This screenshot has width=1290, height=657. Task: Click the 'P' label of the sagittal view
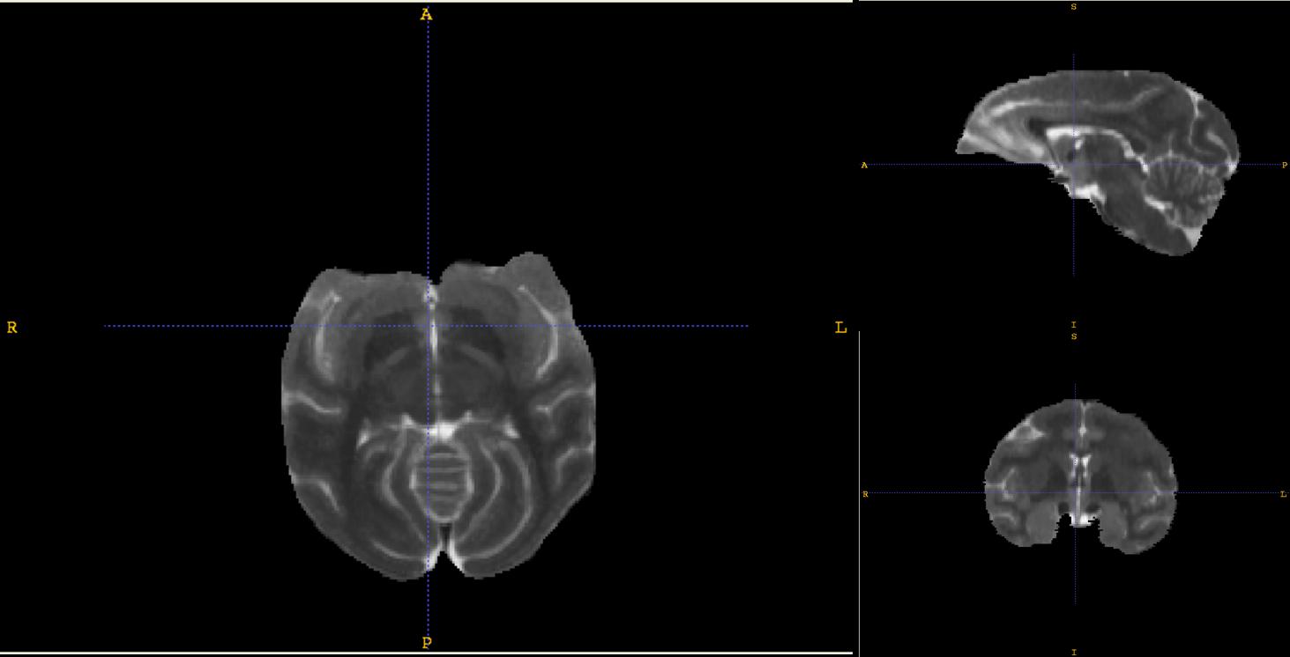click(1284, 166)
